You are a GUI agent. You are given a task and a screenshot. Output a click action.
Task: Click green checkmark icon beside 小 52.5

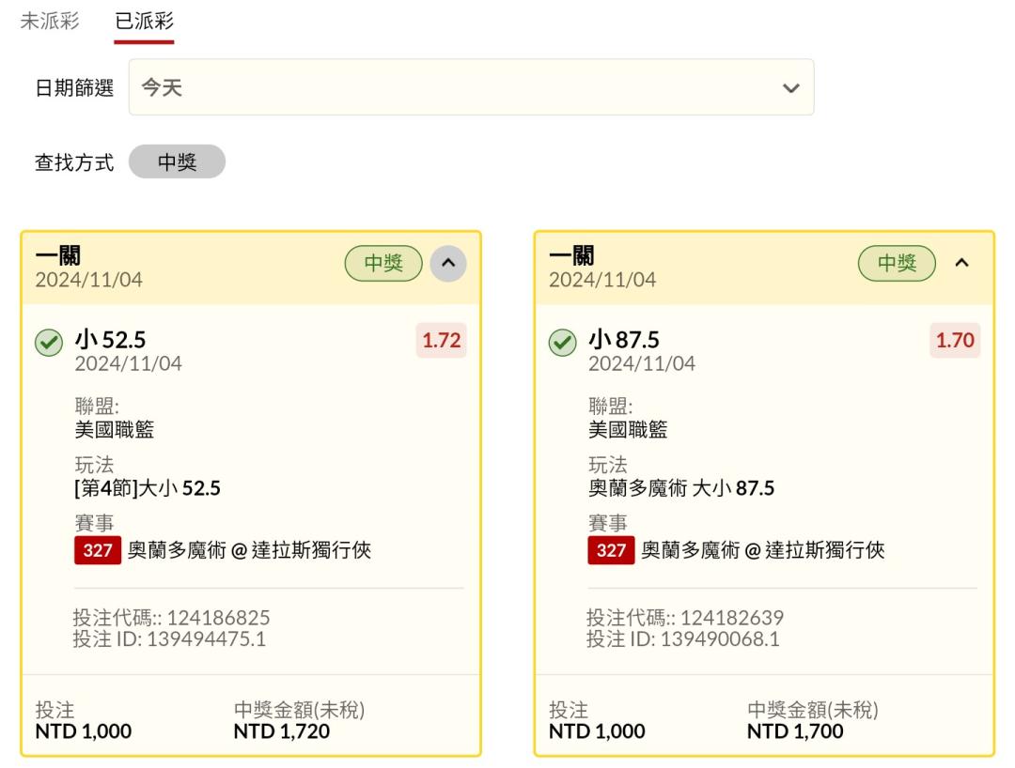point(48,344)
